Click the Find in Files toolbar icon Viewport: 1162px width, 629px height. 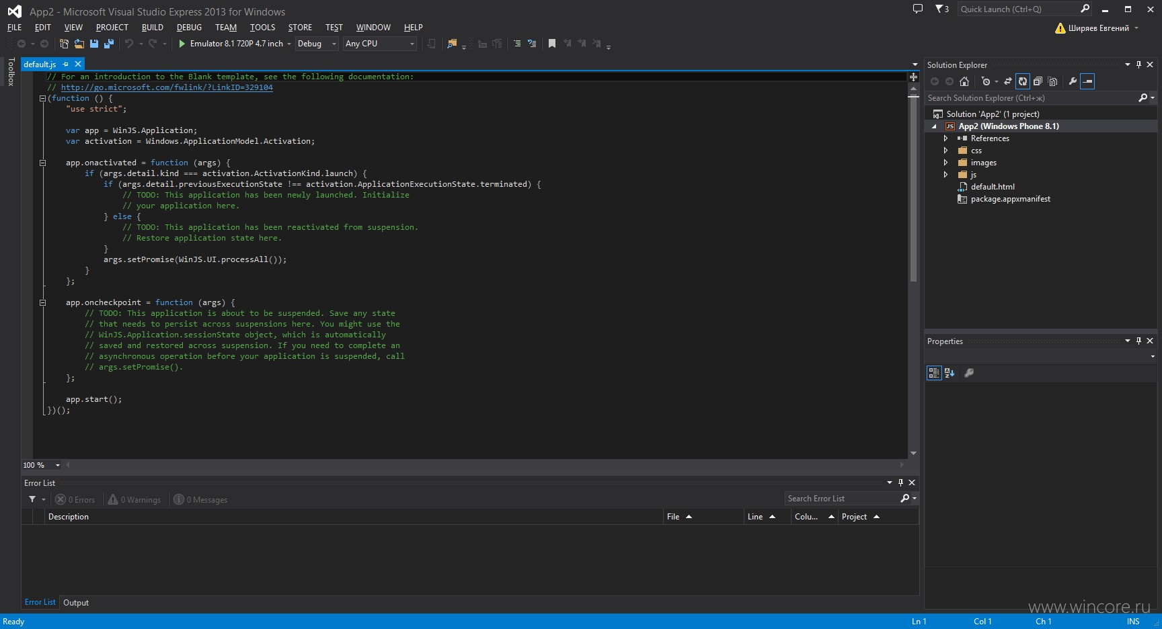pyautogui.click(x=452, y=44)
